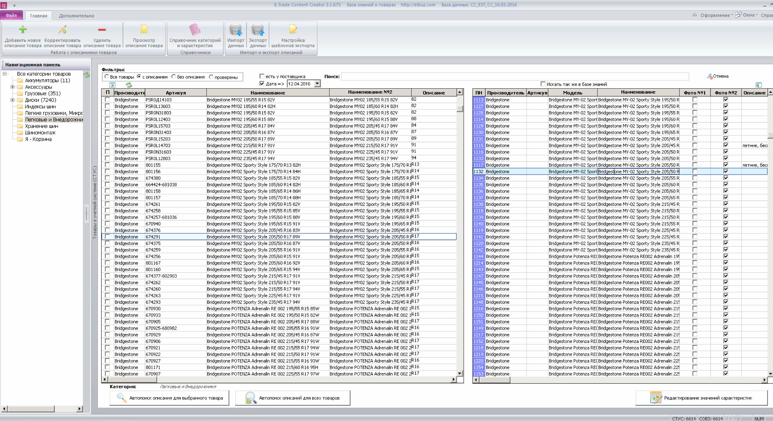The width and height of the screenshot is (773, 421).
Task: Click the left table vertical scrollbar thumb
Action: pyautogui.click(x=460, y=109)
